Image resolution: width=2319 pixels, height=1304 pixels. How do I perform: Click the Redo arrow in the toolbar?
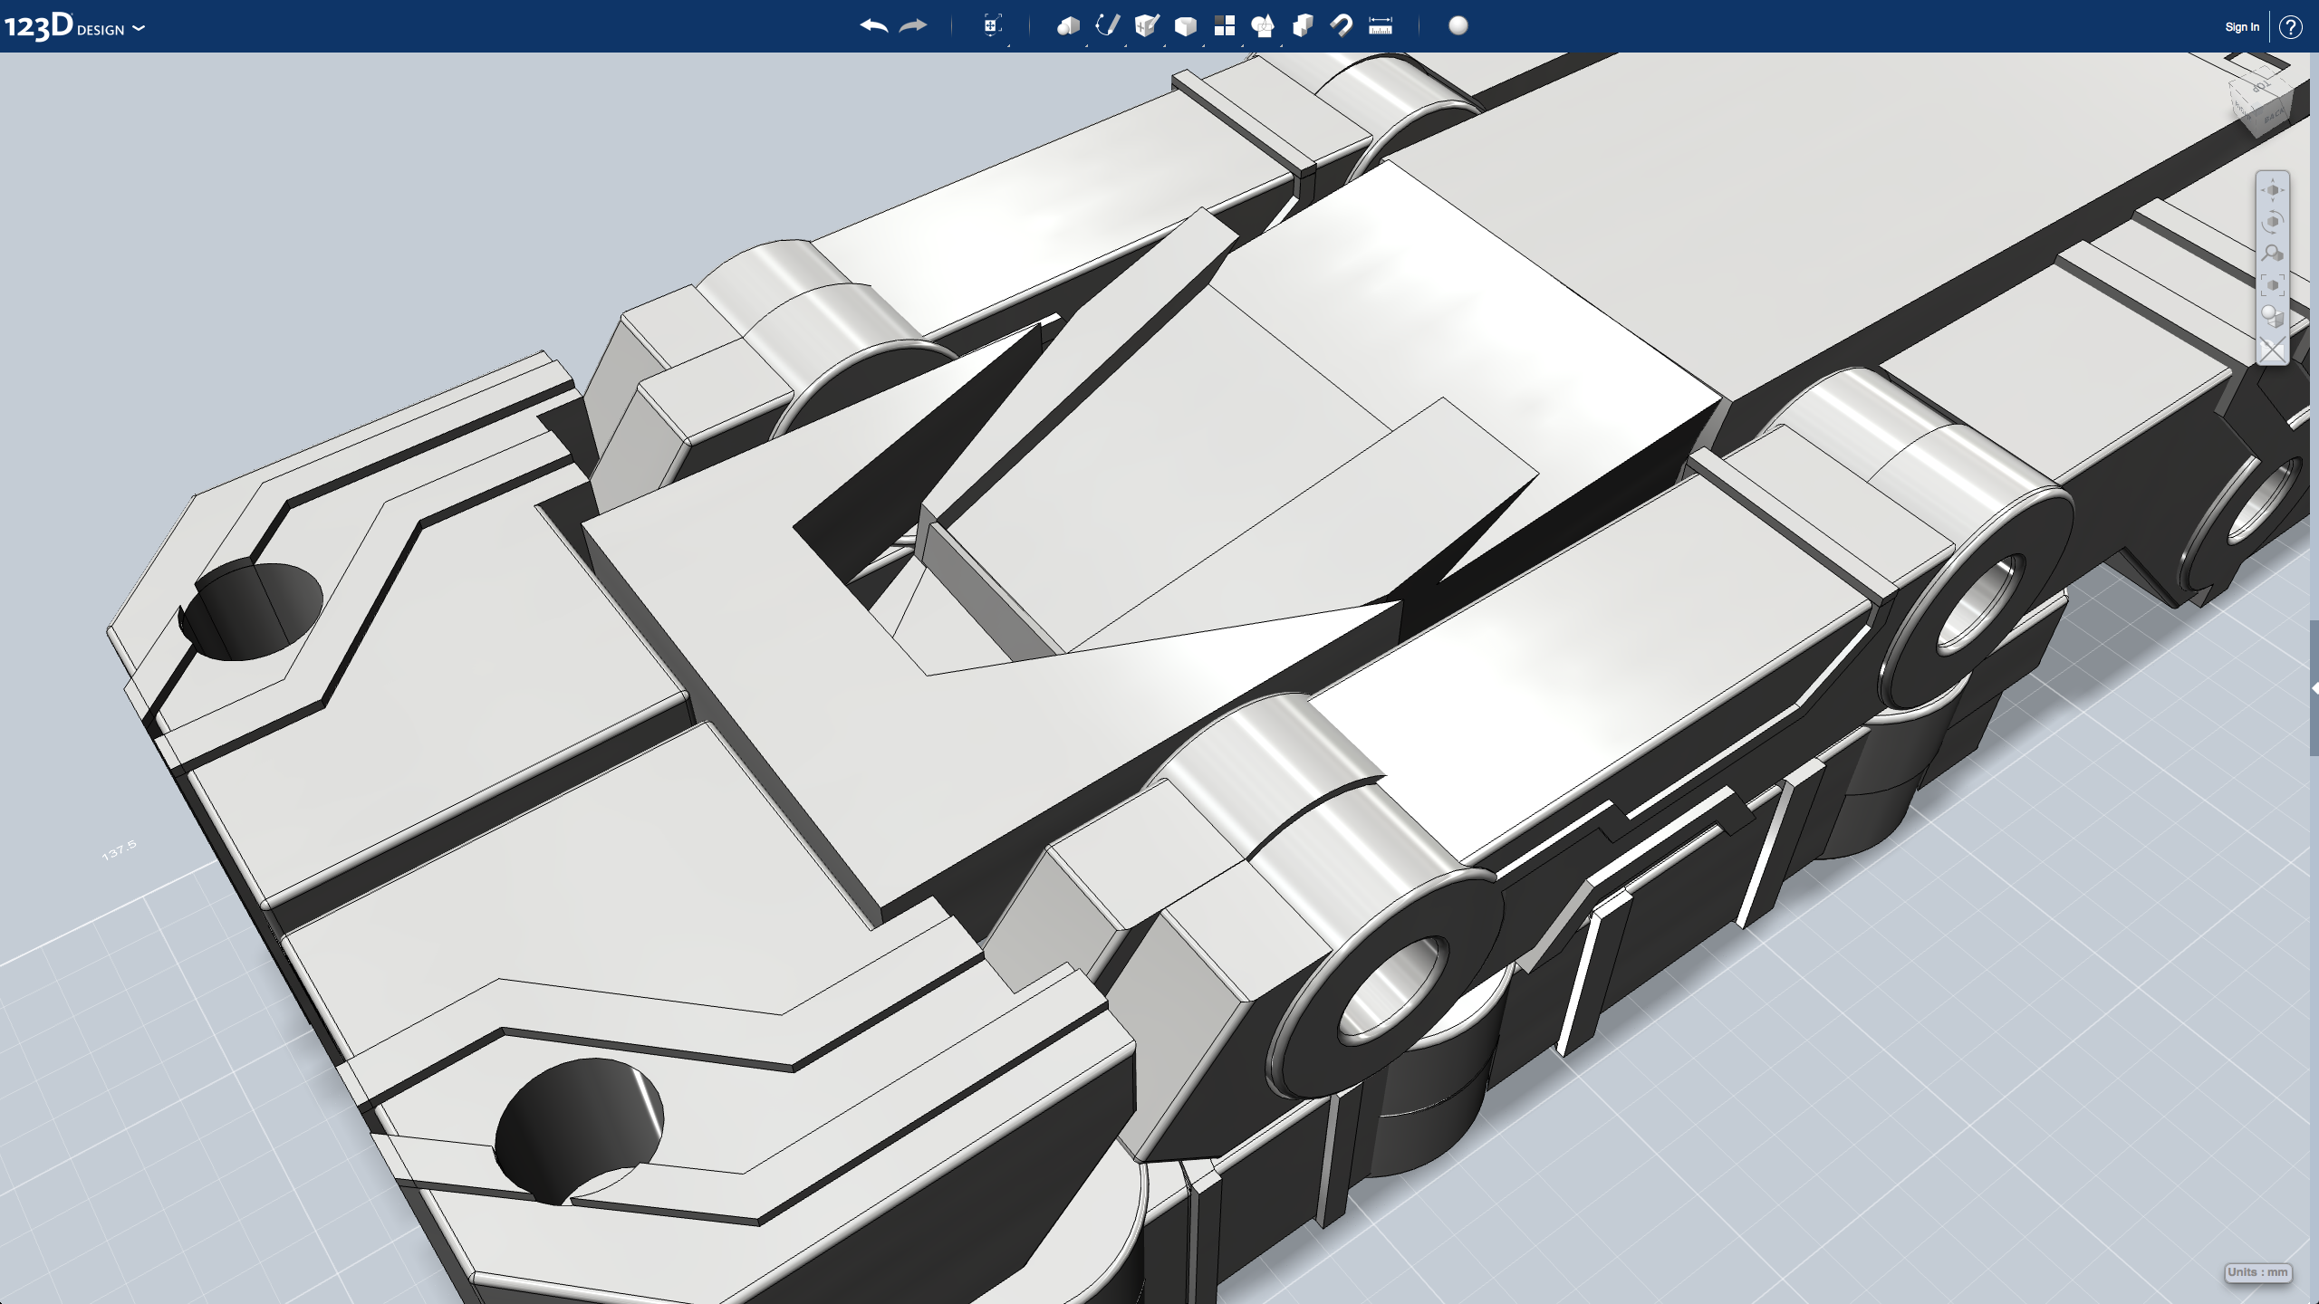pyautogui.click(x=912, y=26)
